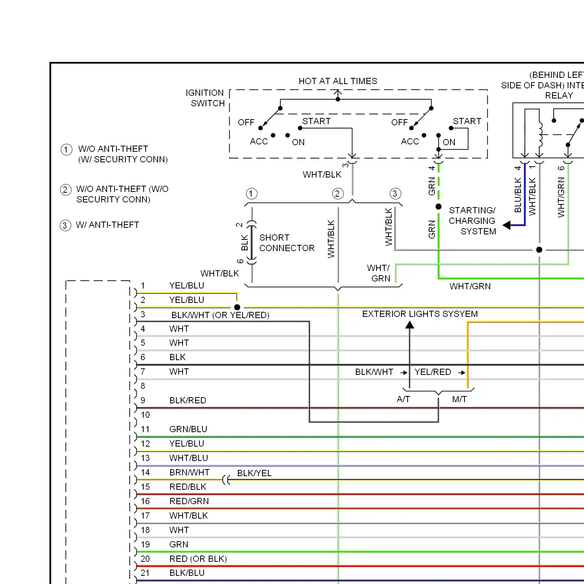Click pin 12 "YEL/BLU" wire label
The width and height of the screenshot is (584, 584).
point(186,443)
